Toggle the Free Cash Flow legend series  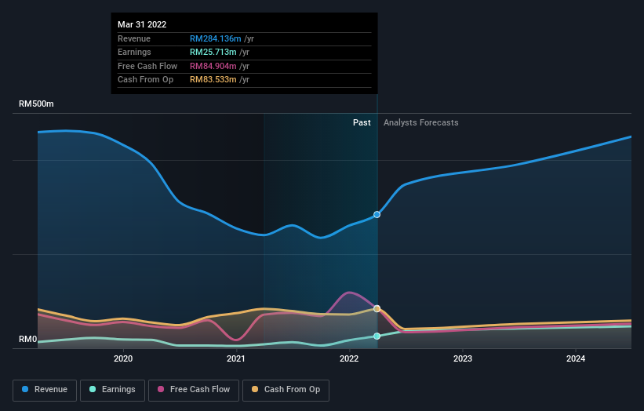click(194, 390)
